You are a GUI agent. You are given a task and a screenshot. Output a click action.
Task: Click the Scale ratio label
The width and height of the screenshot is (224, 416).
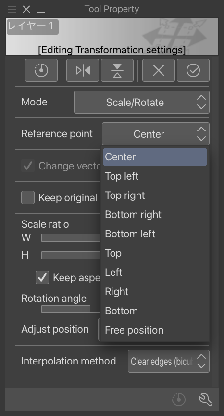(45, 224)
